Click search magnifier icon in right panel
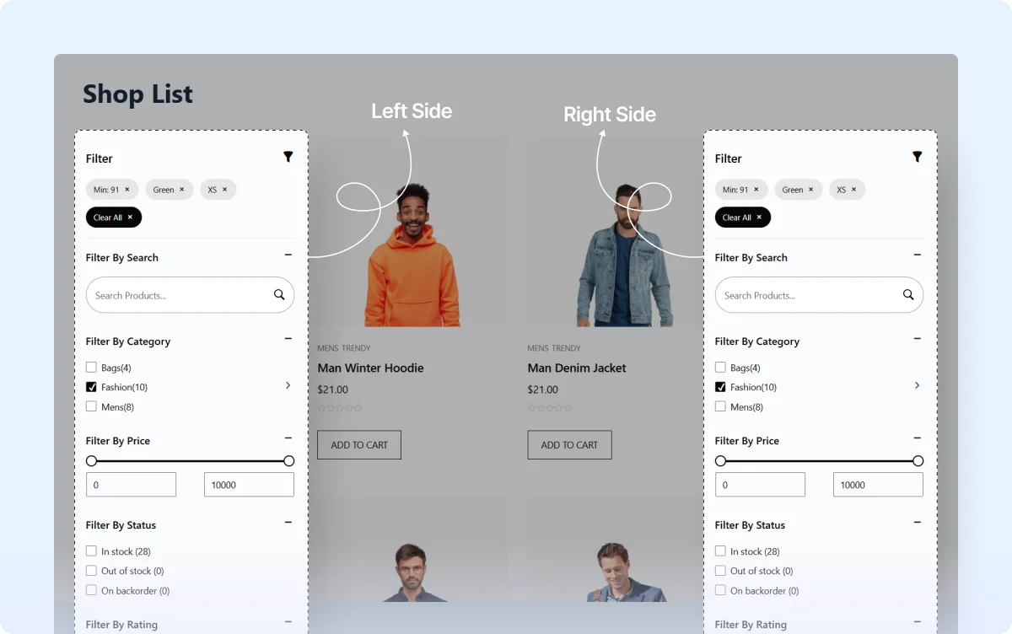1012x634 pixels. click(908, 295)
